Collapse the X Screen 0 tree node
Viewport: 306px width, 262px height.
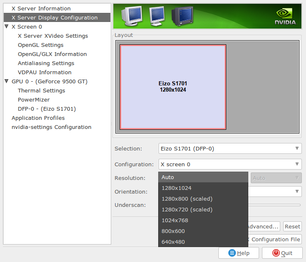pyautogui.click(x=7, y=27)
